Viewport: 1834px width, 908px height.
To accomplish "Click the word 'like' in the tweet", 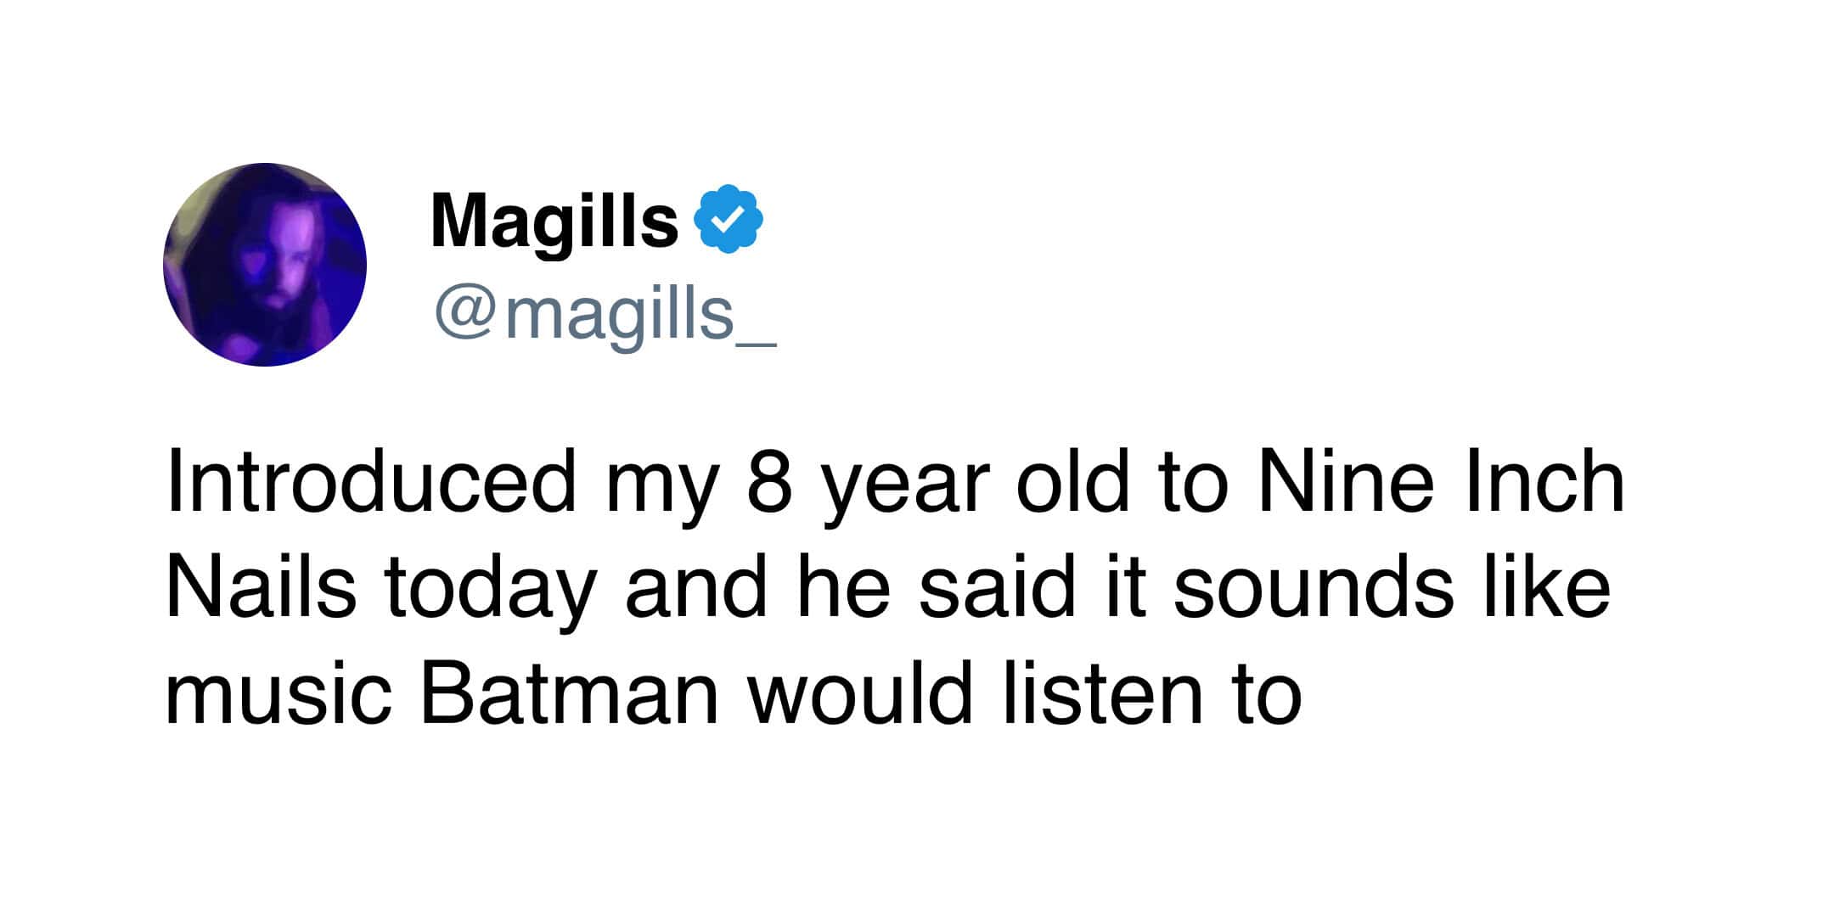I will [1546, 588].
